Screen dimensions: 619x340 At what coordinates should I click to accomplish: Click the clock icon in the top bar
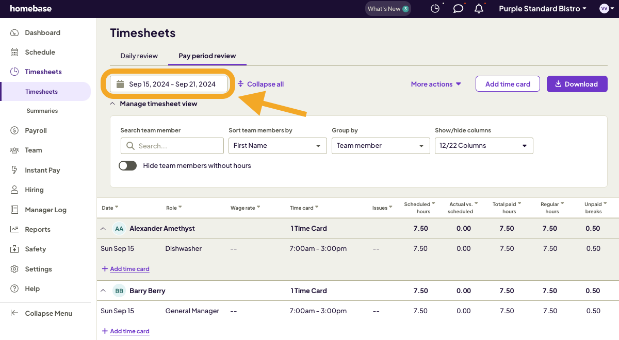point(435,8)
